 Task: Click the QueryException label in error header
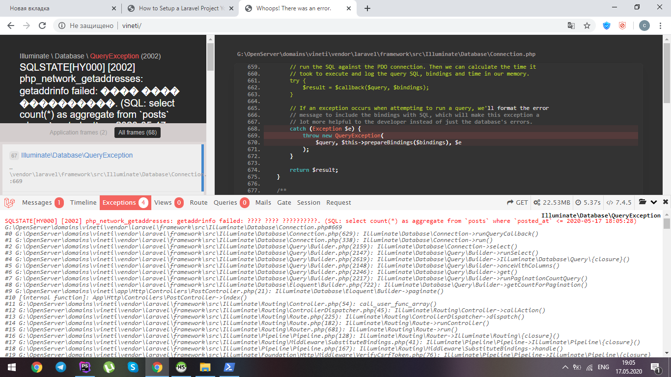tap(114, 56)
